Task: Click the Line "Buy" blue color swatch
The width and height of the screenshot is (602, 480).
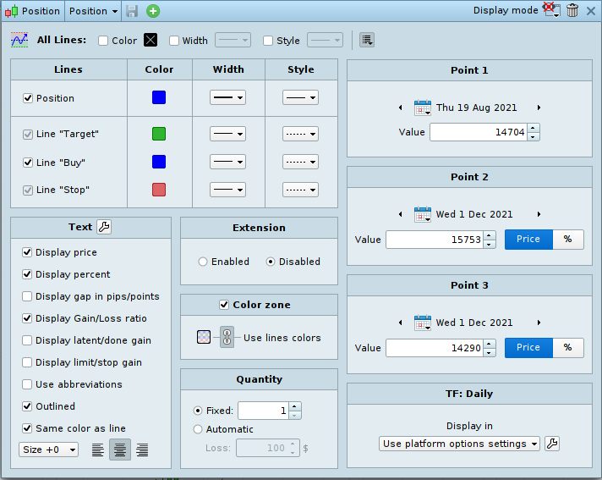Action: [159, 162]
